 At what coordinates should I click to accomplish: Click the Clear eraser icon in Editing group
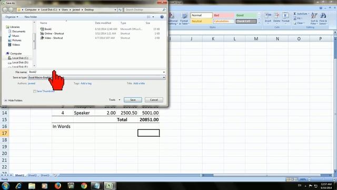coord(295,23)
